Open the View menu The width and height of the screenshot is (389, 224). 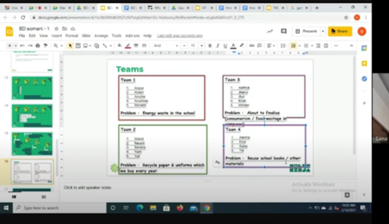[44, 36]
